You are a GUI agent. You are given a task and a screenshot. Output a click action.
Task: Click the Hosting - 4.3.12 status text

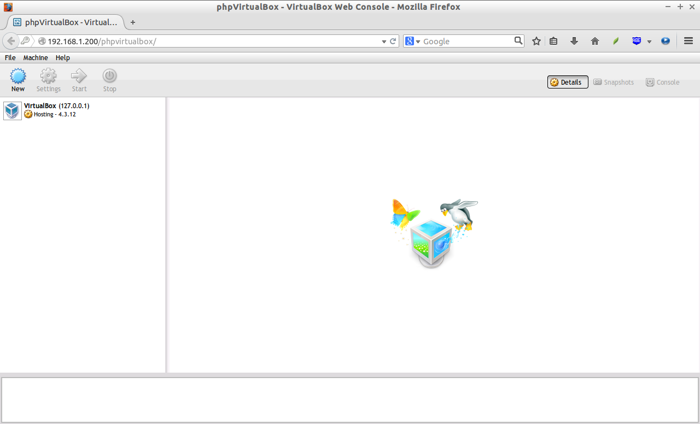[55, 114]
